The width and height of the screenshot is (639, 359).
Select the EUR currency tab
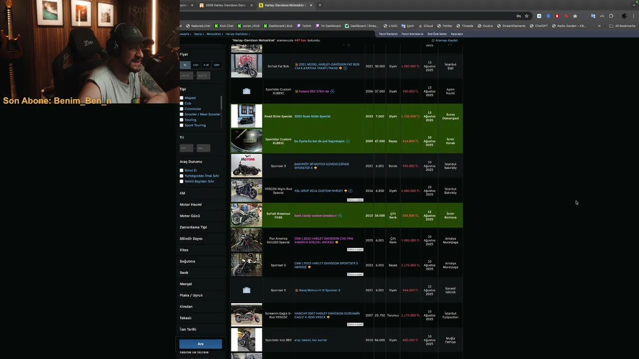click(x=206, y=65)
